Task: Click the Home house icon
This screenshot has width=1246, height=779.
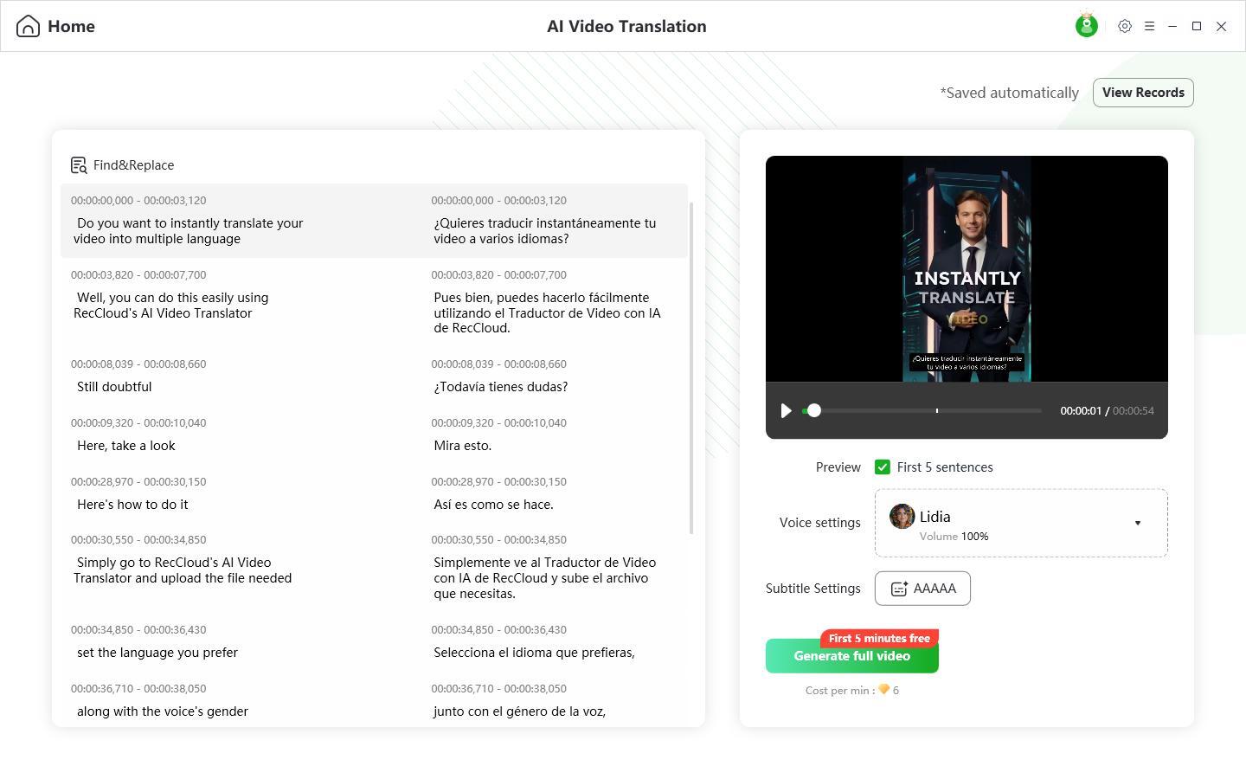Action: pos(28,26)
